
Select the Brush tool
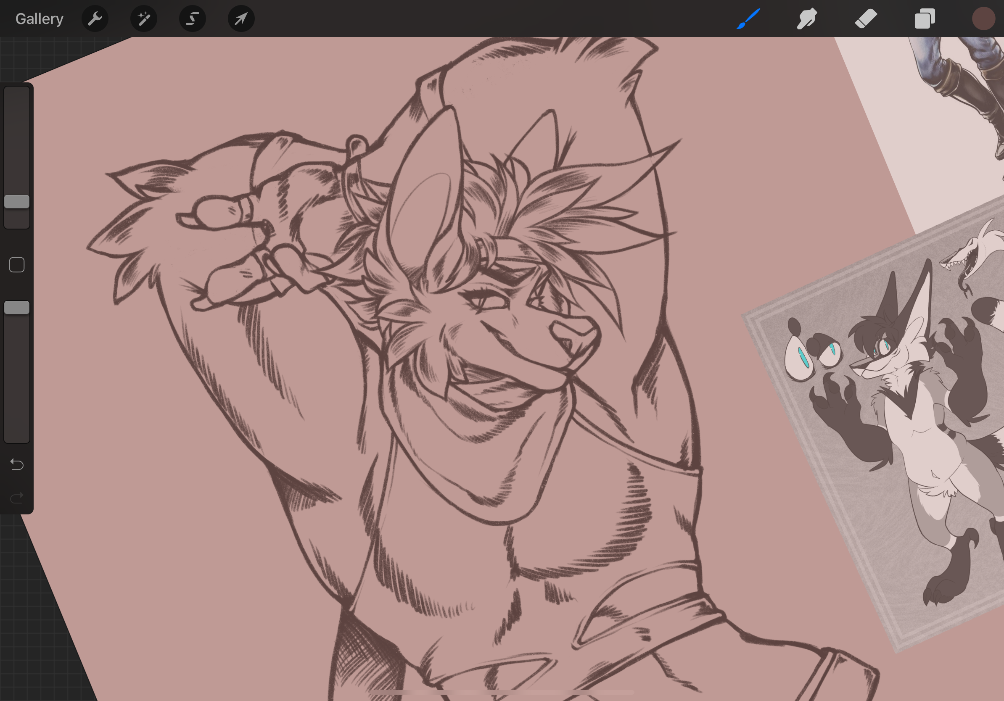click(x=748, y=19)
